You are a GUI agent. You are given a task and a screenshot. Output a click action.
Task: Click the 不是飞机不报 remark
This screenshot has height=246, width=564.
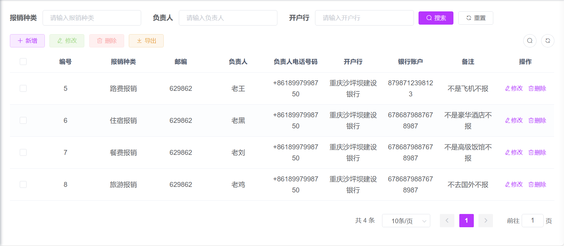click(x=468, y=89)
